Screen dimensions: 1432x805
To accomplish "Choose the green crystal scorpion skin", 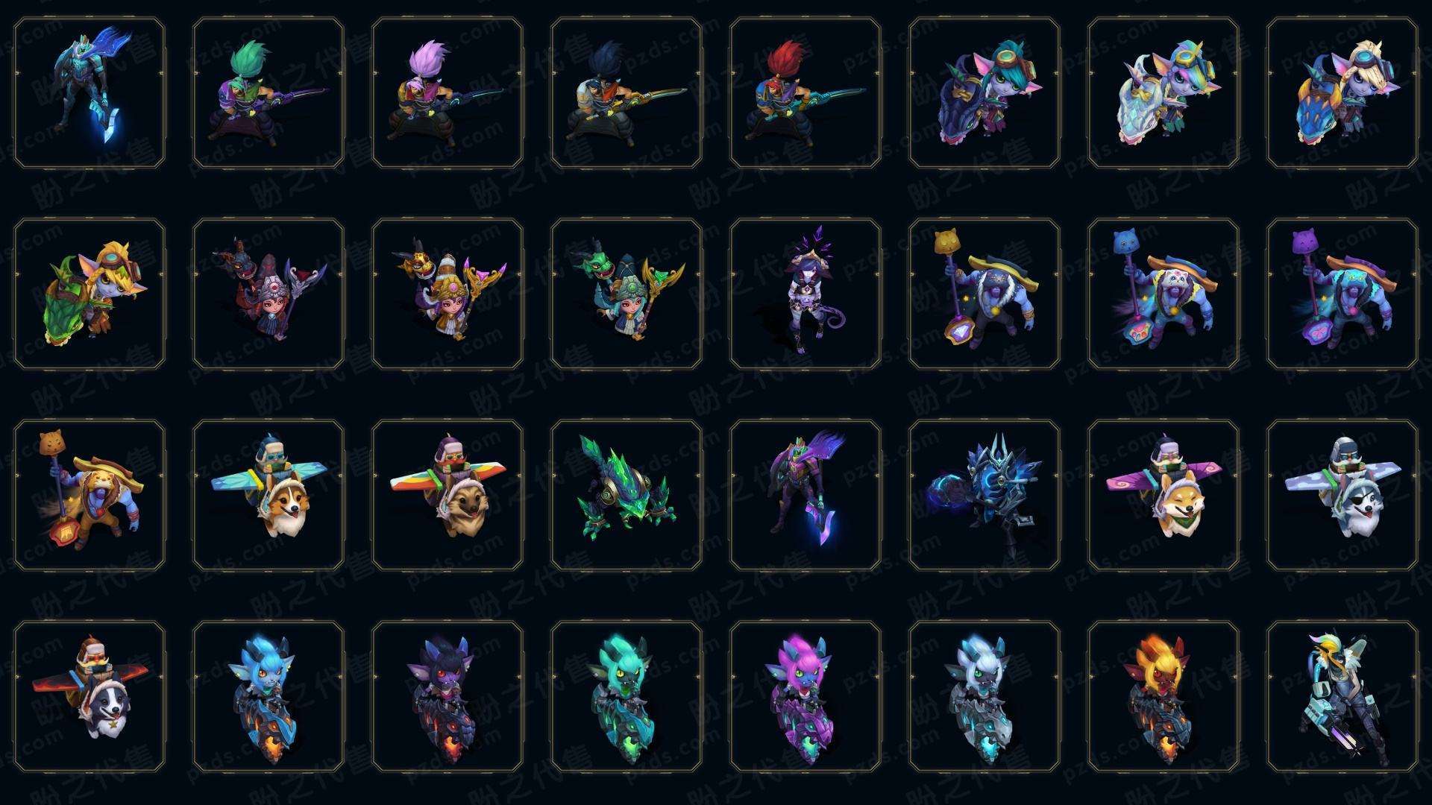I will (626, 495).
